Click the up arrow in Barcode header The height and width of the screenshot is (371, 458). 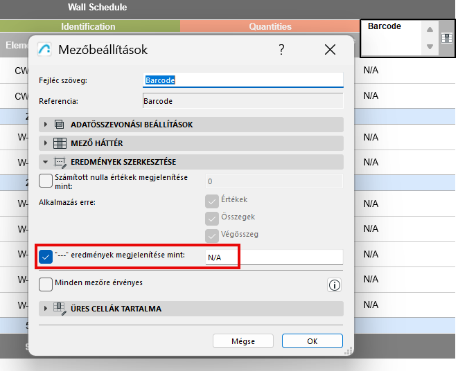[x=430, y=30]
